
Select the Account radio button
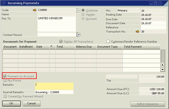point(83,19)
